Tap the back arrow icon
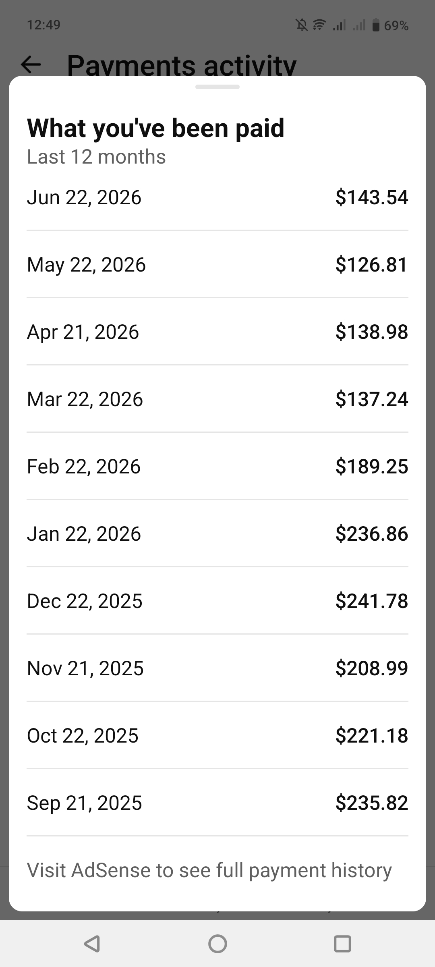435x967 pixels. click(31, 64)
